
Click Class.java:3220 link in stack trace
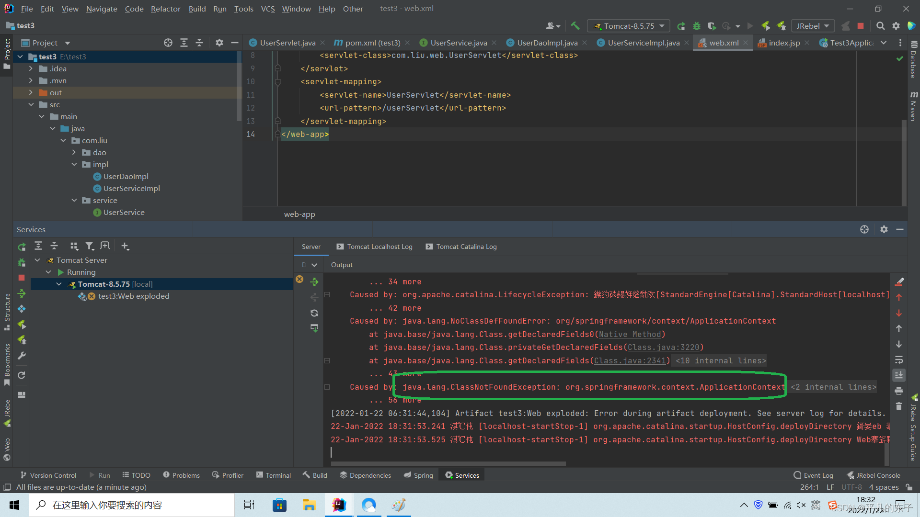(663, 347)
